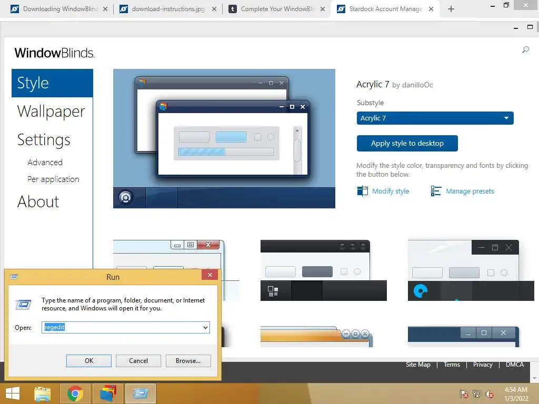Click the Run dialog title bar icon
The image size is (539, 404).
coord(14,277)
